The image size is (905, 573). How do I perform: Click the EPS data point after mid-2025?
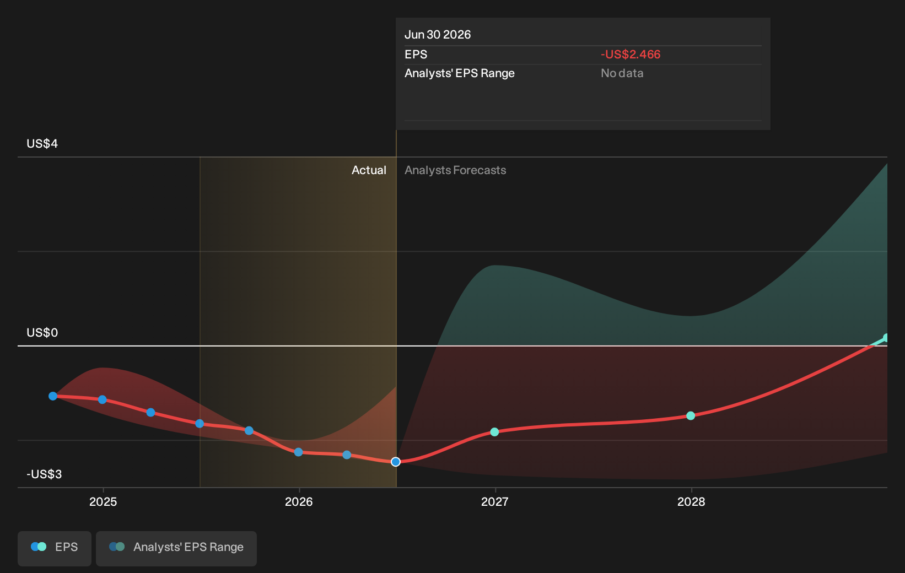(249, 430)
